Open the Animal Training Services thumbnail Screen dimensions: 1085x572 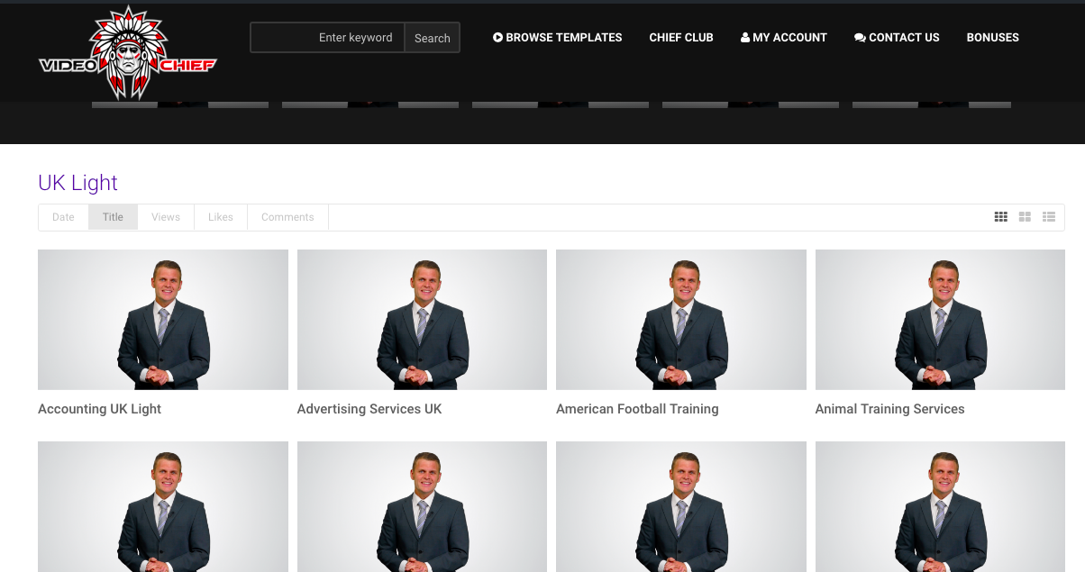coord(940,320)
